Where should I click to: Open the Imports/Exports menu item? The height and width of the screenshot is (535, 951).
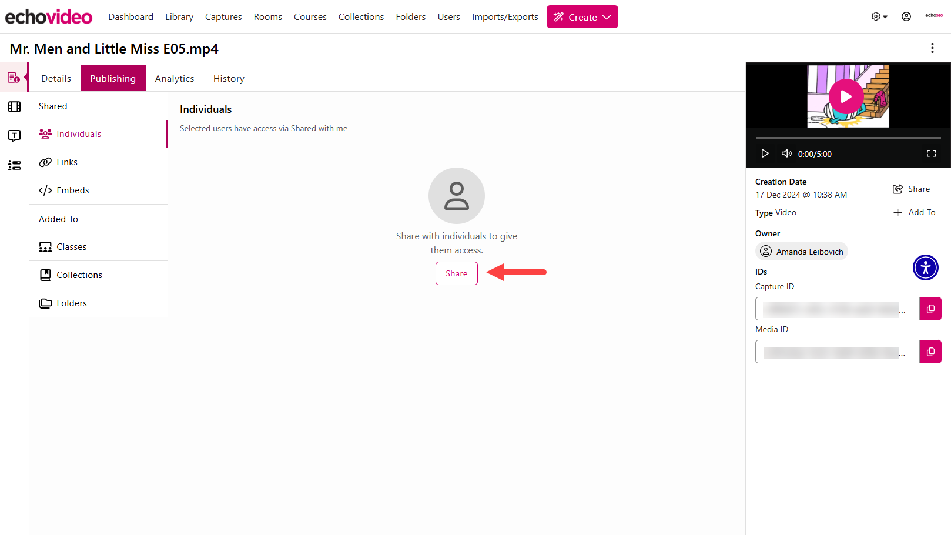point(504,16)
